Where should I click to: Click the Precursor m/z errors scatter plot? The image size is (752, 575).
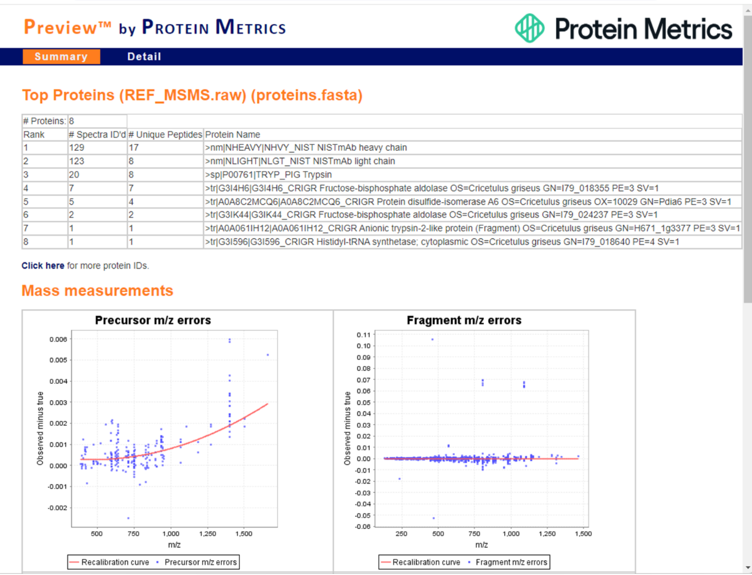click(174, 428)
